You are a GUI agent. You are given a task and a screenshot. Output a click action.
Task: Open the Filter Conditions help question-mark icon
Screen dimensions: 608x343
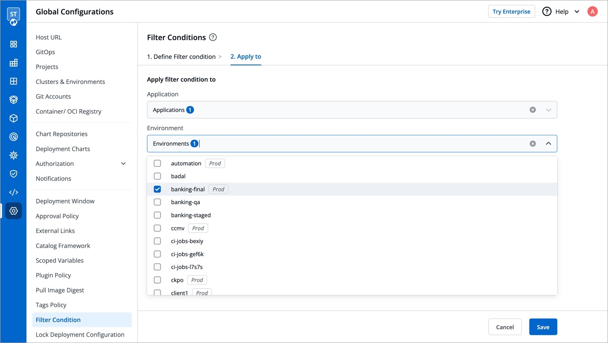(213, 37)
